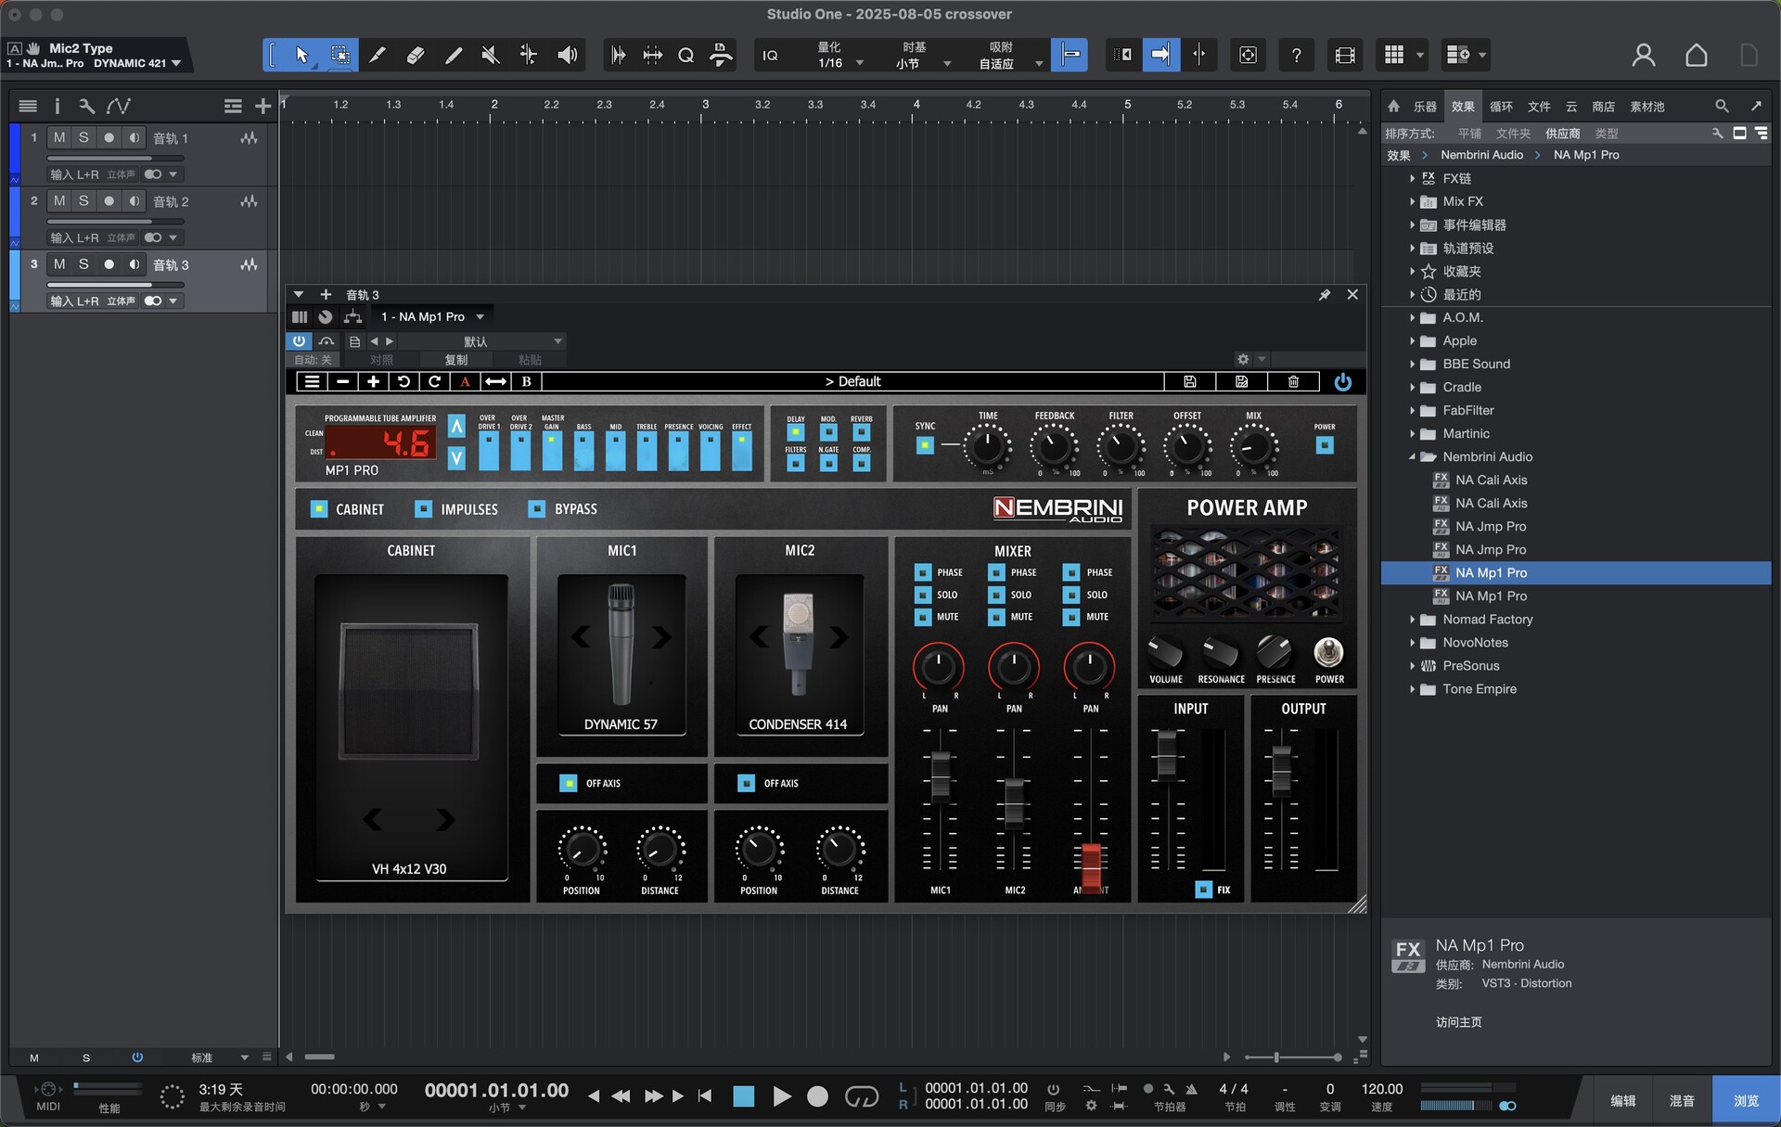Screen dimensions: 1781x1127
Task: Delete the preset with the trash icon
Action: click(1294, 381)
